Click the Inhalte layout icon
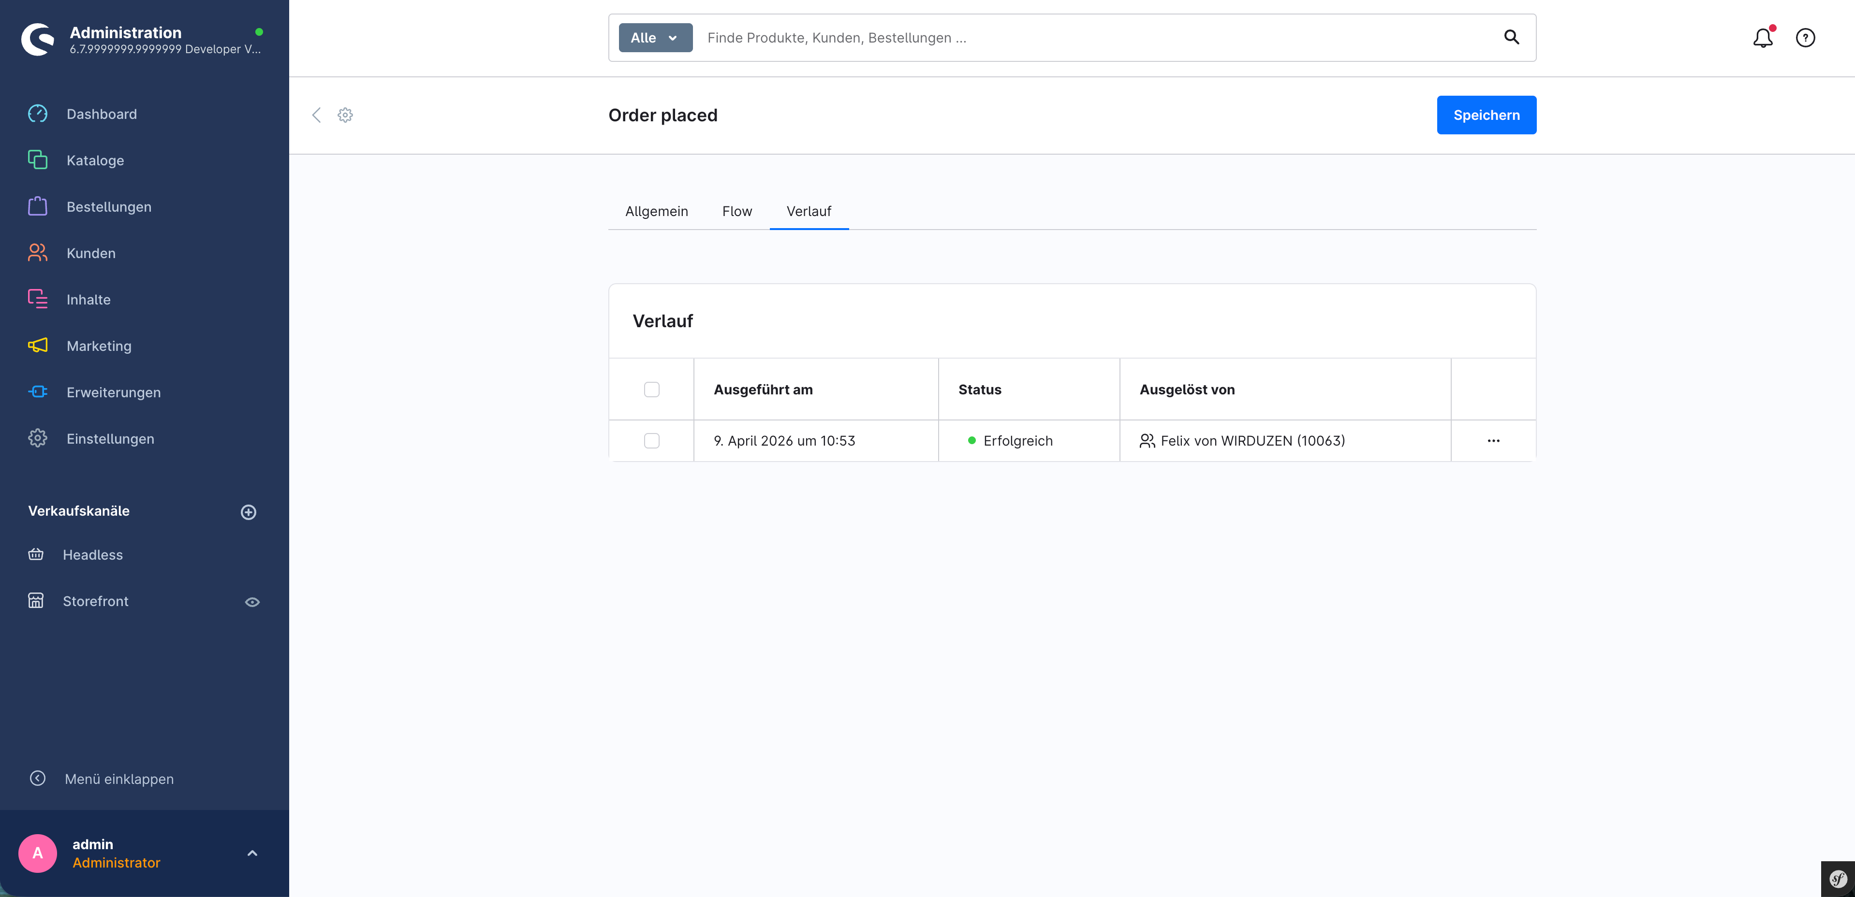 [37, 299]
